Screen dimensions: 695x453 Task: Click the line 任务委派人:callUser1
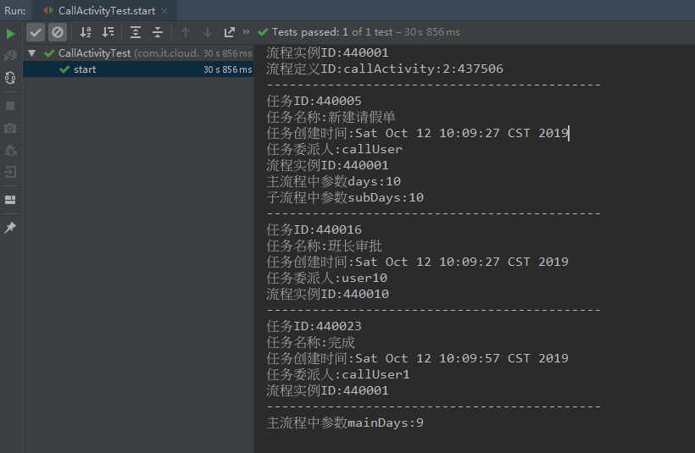coord(337,374)
